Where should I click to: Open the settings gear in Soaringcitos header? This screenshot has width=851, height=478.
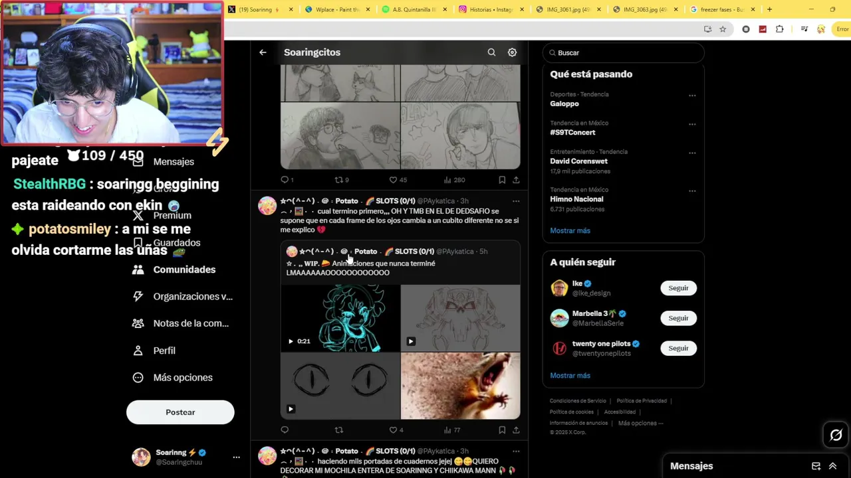coord(512,52)
